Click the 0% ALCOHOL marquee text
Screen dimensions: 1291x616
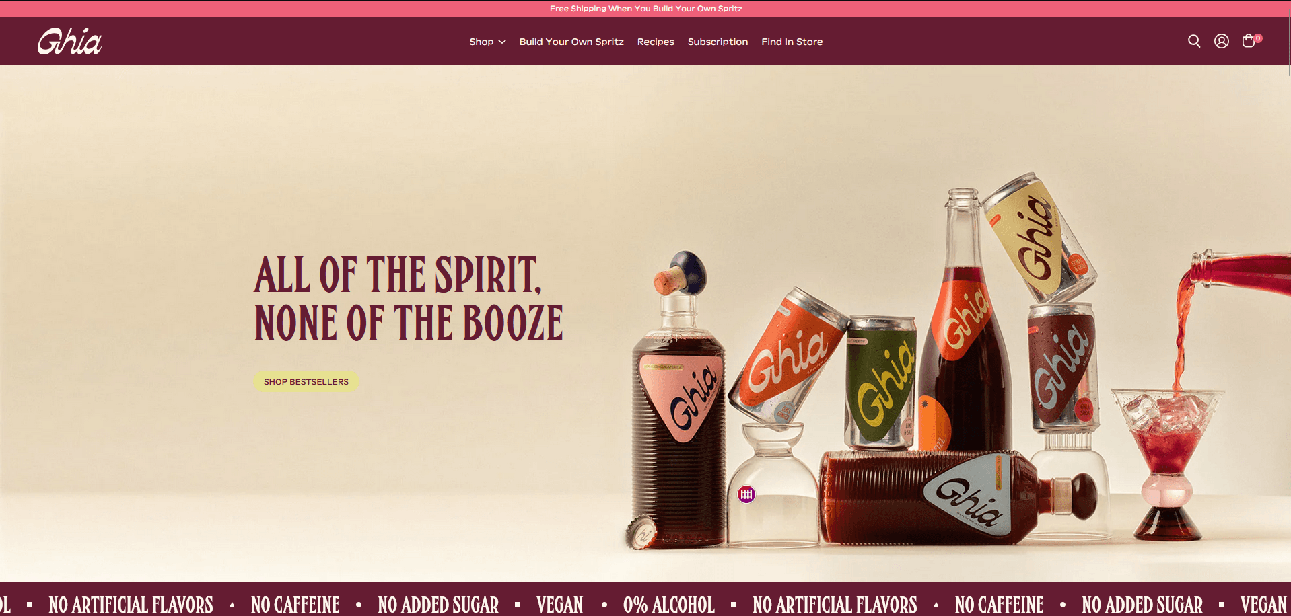[x=668, y=605]
